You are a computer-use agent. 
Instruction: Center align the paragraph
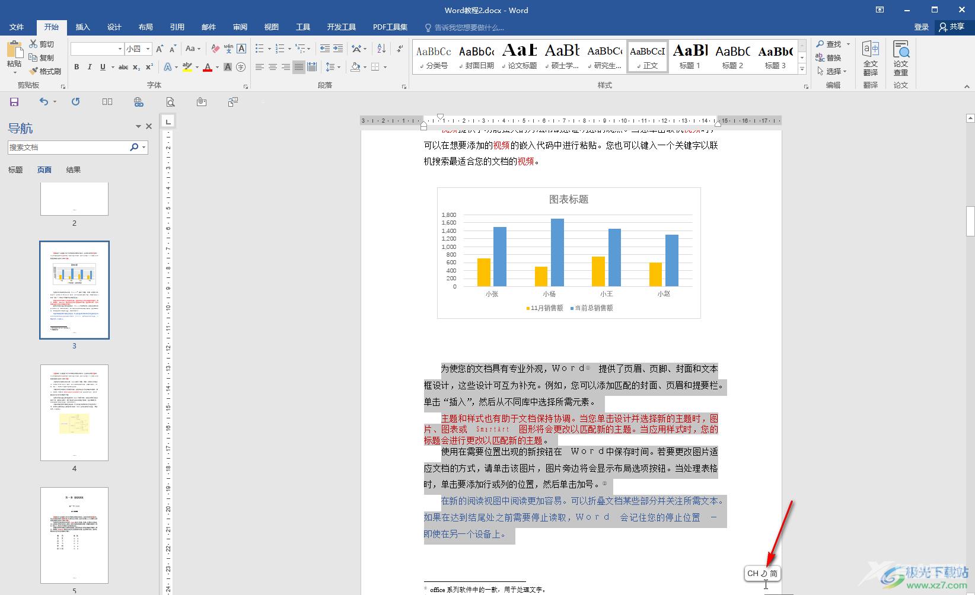pos(273,67)
